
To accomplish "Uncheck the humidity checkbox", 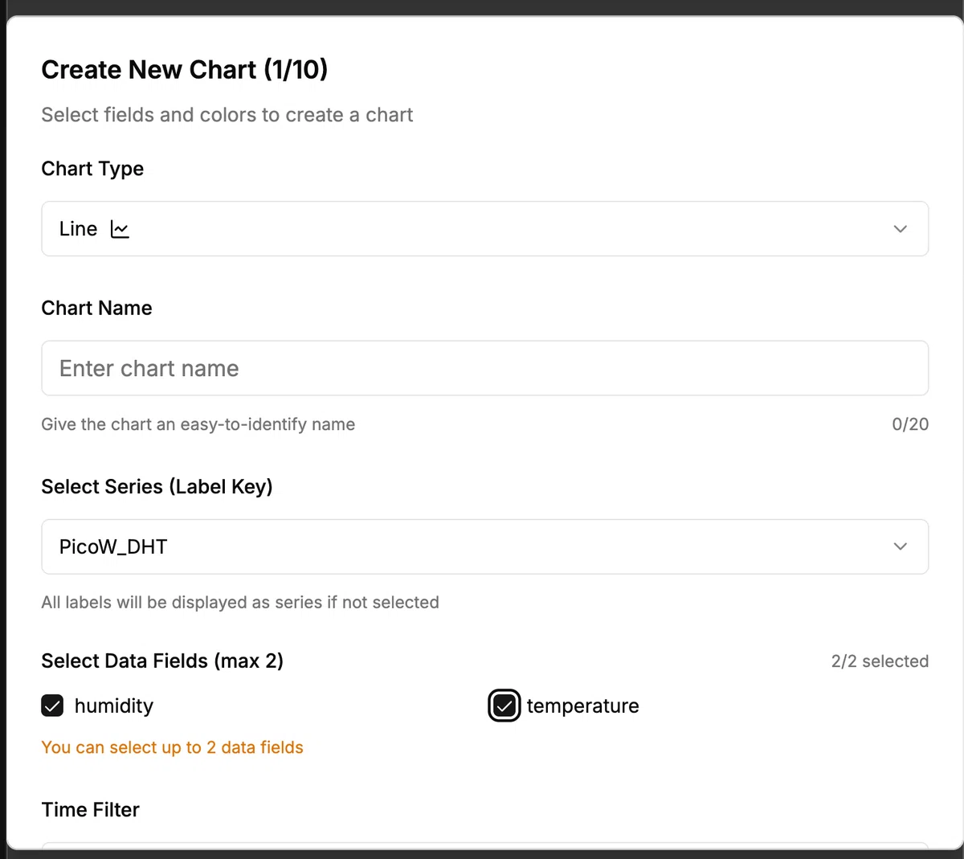I will (52, 706).
